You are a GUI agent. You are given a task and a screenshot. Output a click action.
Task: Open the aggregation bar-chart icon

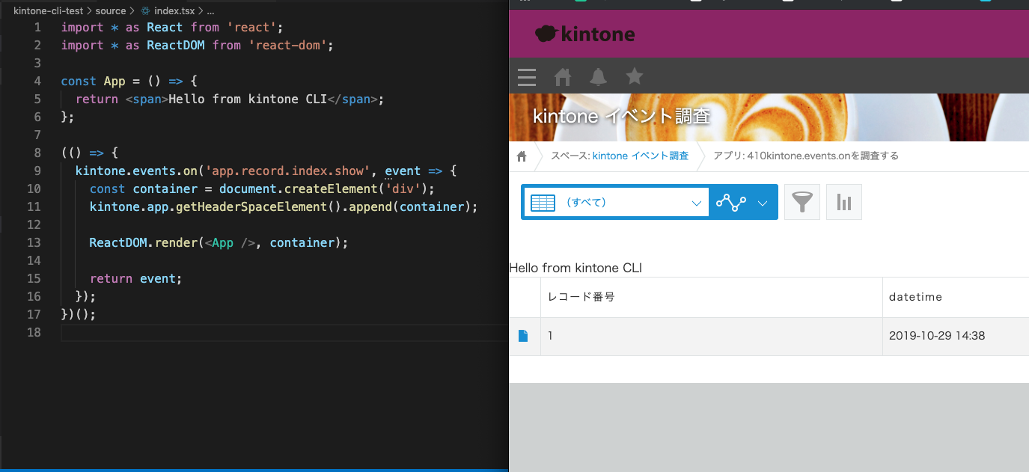(x=843, y=202)
